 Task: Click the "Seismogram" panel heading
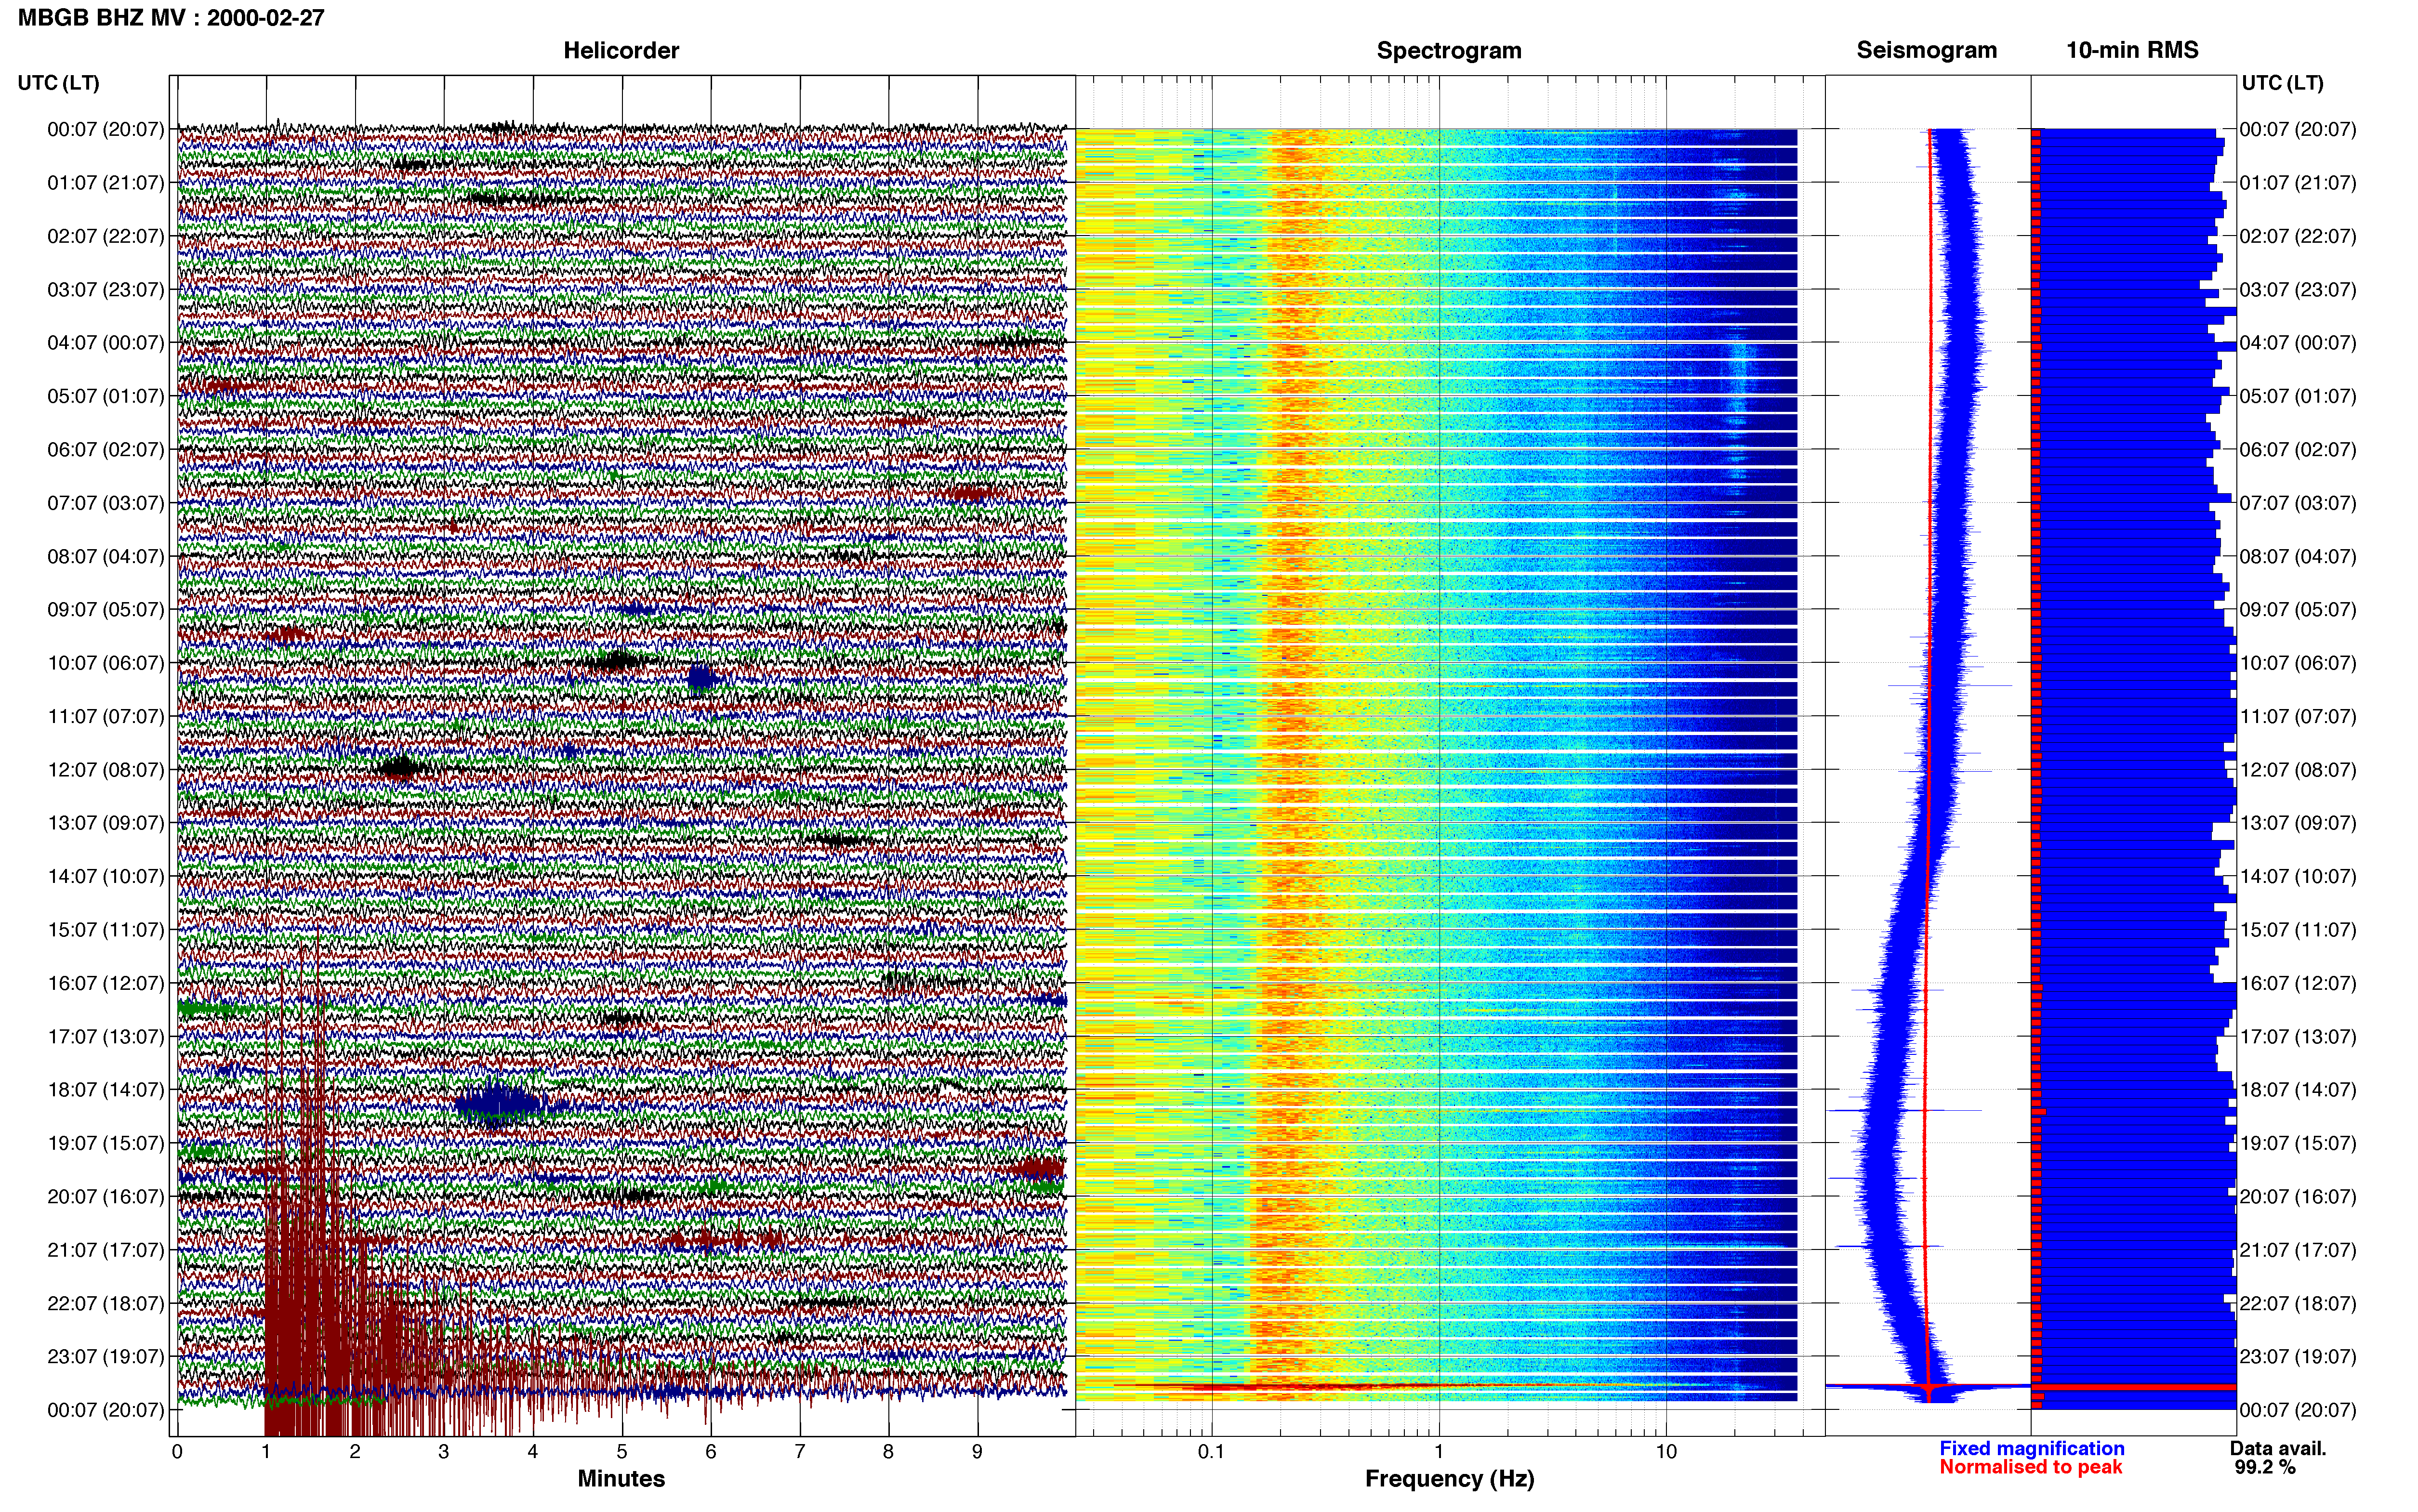1927,50
